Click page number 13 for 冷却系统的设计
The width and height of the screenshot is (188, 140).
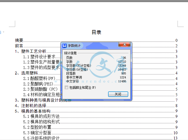(x=175, y=138)
